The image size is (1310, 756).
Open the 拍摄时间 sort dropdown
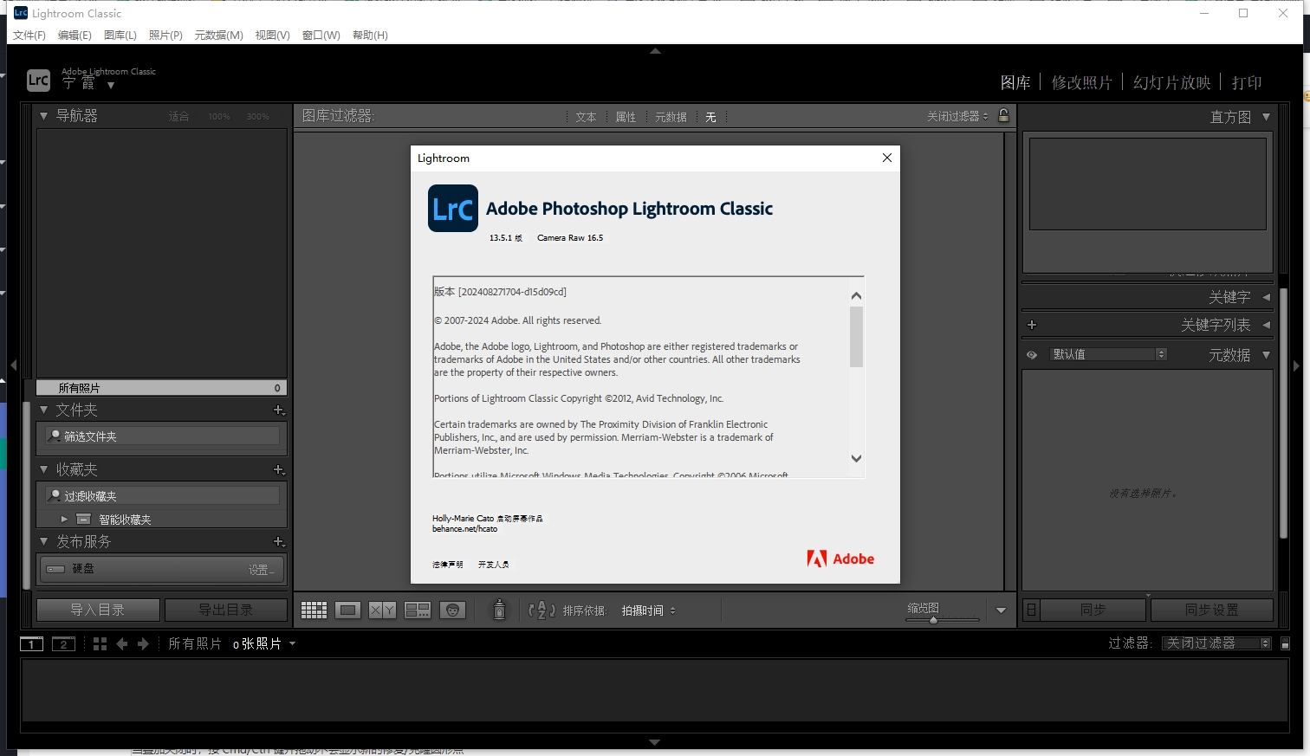[648, 611]
